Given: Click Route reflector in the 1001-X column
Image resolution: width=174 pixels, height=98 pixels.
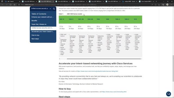Looking at the screenshot, I should 63,48.
